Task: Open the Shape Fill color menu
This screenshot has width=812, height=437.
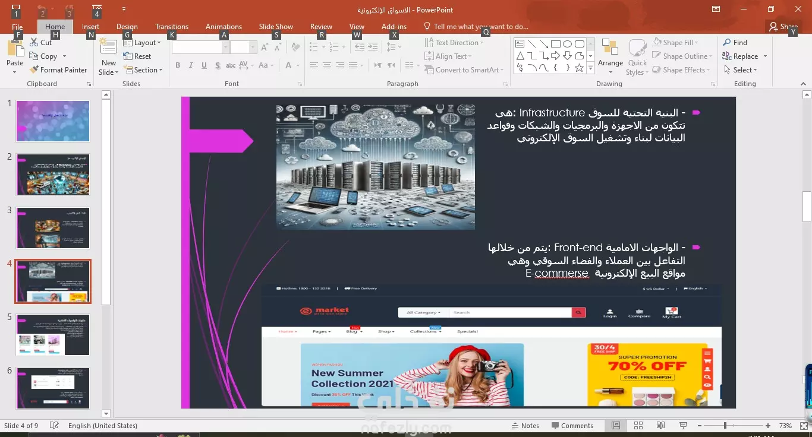Action: coord(675,43)
